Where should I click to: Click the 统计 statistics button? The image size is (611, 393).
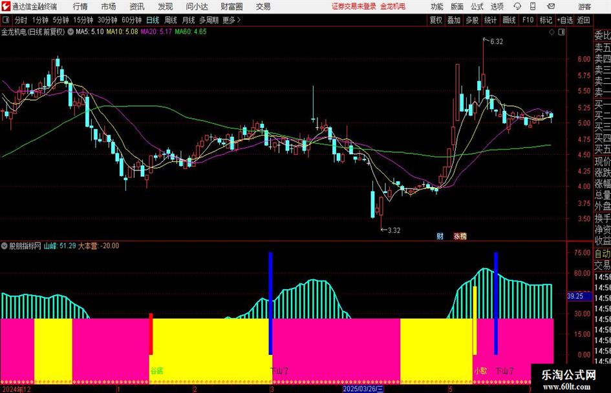click(x=490, y=20)
